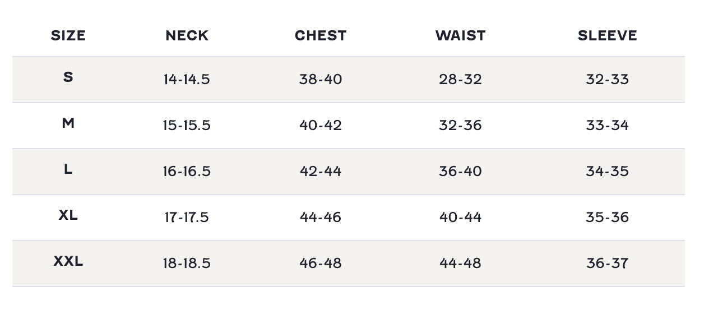This screenshot has width=704, height=323.
Task: Select the S size row label
Action: 68,77
